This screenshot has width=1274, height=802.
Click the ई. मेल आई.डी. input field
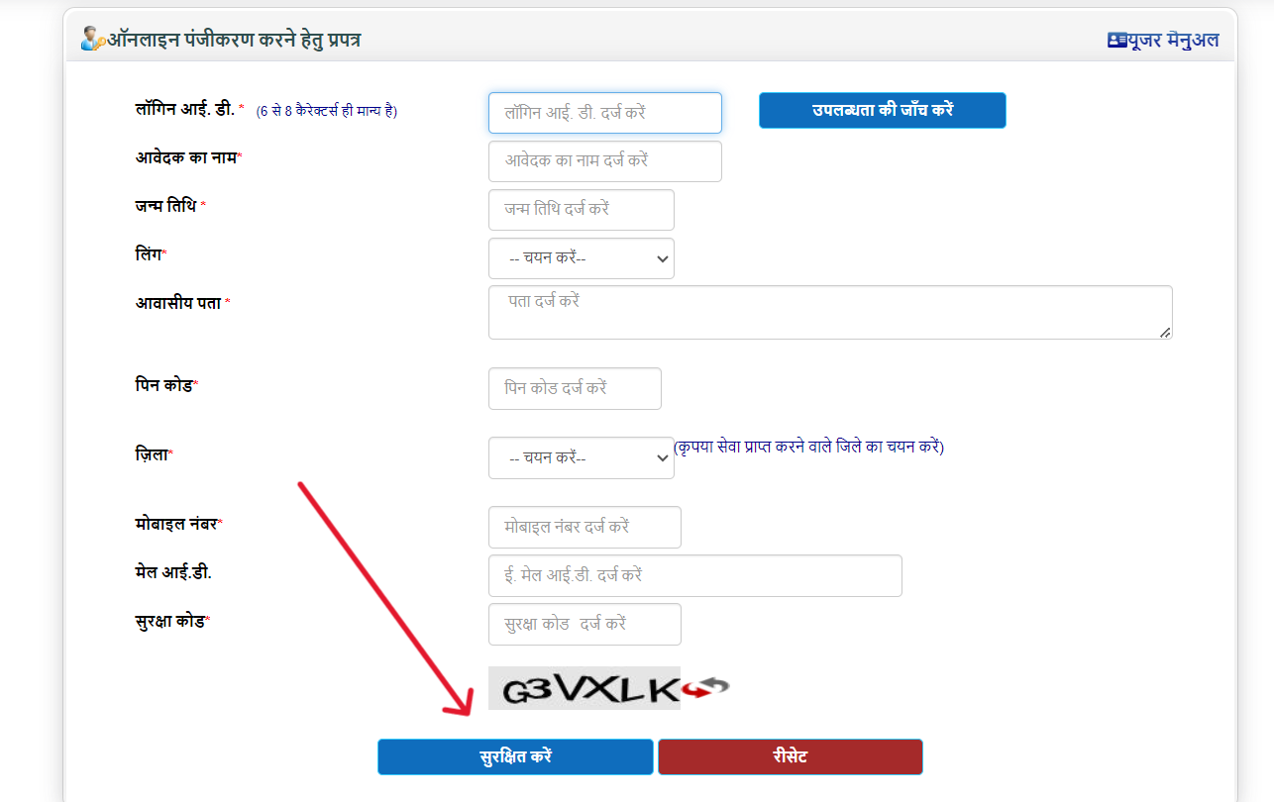click(695, 575)
